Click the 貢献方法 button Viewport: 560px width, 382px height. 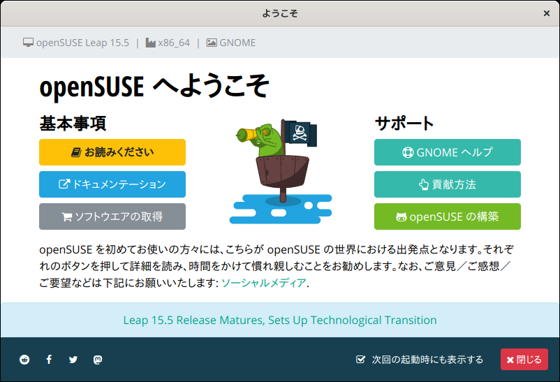[x=448, y=184]
